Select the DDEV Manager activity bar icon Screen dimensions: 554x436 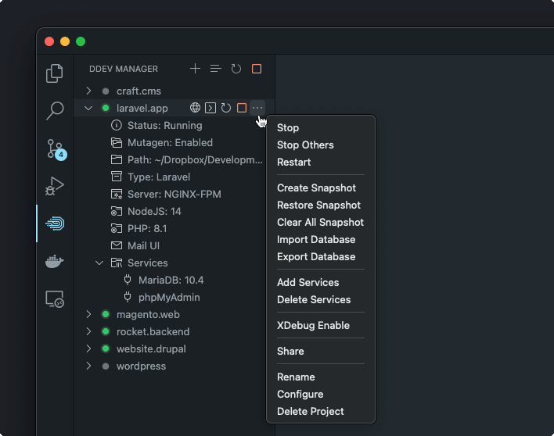click(x=55, y=223)
